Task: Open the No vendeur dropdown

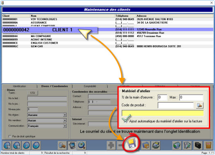Action: tap(65, 120)
